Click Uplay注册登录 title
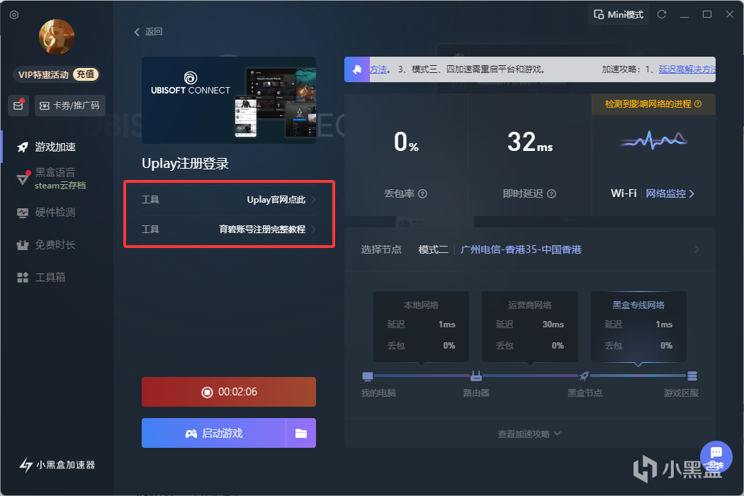 tap(185, 164)
